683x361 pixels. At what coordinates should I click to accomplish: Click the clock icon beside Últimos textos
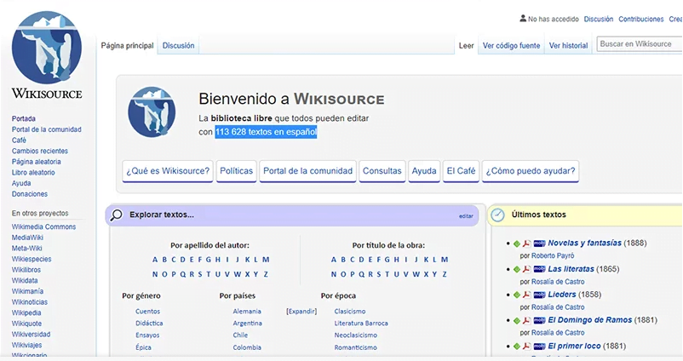point(497,215)
